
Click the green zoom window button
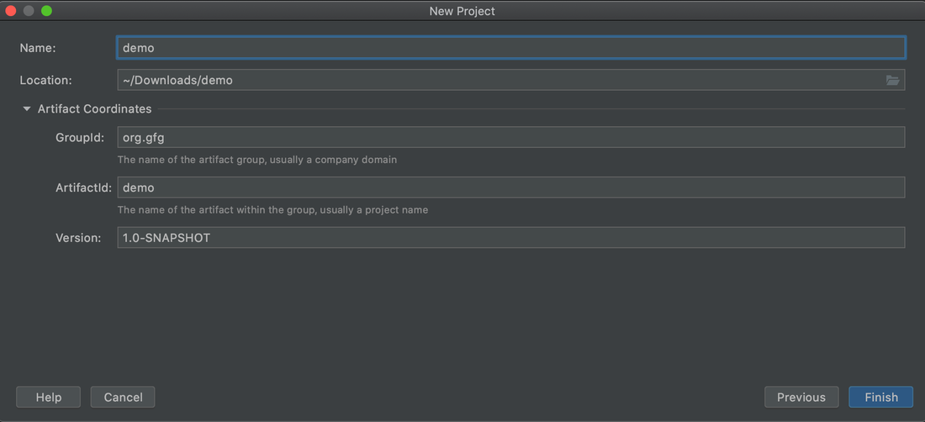46,11
